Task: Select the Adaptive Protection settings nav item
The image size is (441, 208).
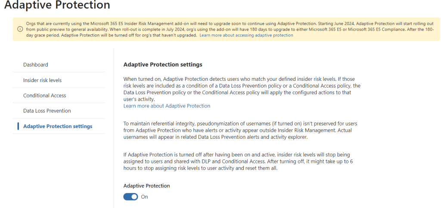Action: tap(58, 126)
